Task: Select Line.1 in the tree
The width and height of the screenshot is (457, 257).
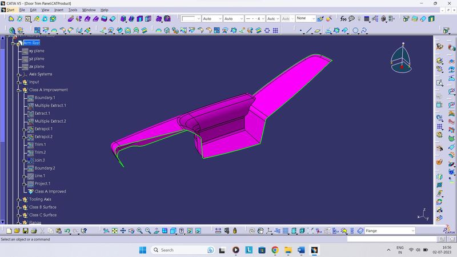Action: [40, 176]
